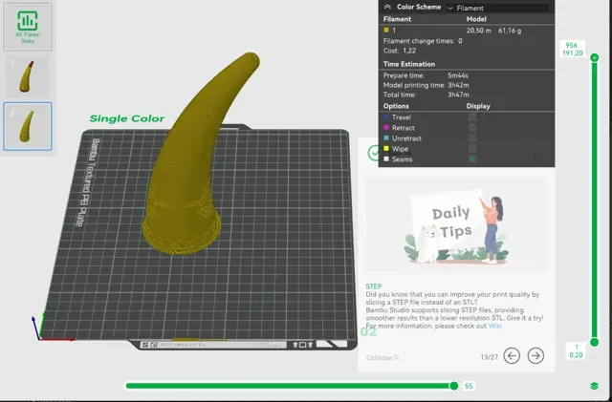Viewport: 612px width, 402px height.
Task: Click the Filament change times entry
Action: point(423,41)
